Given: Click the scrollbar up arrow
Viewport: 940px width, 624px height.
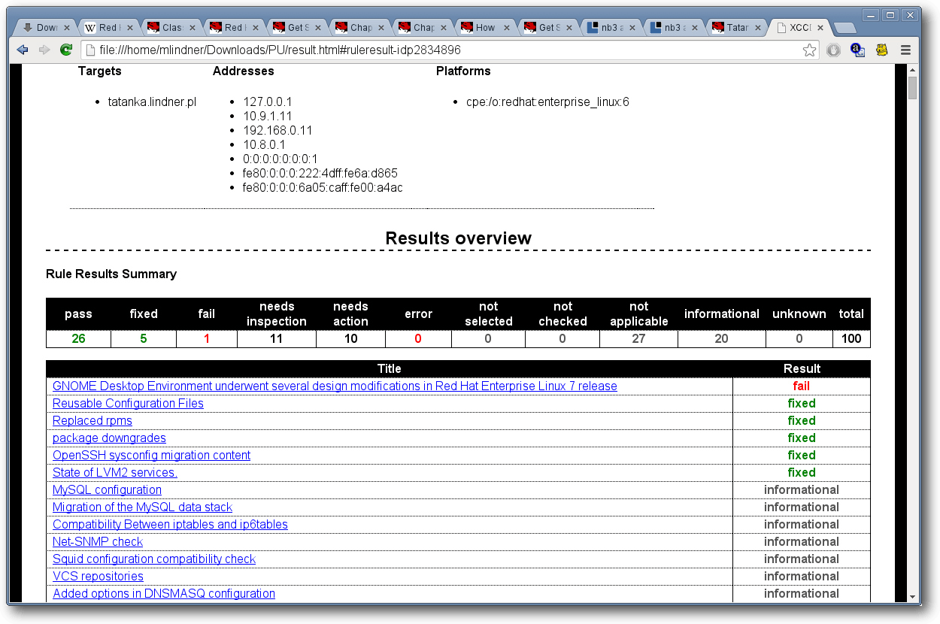Looking at the screenshot, I should (x=913, y=70).
